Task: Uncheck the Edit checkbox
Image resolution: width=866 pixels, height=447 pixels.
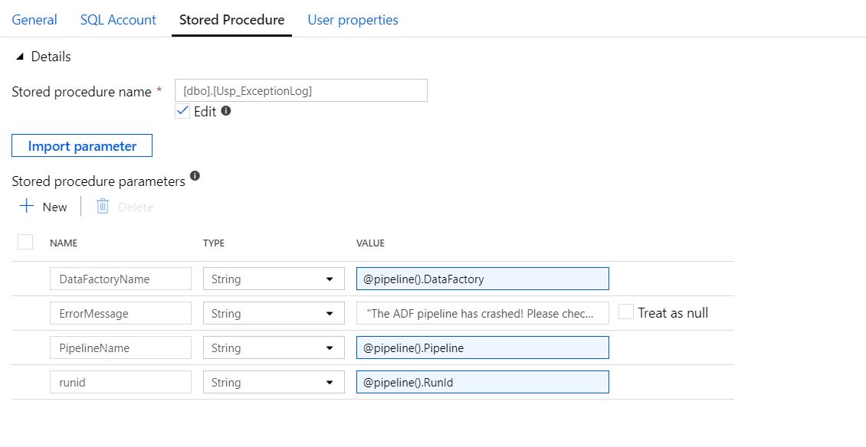Action: click(182, 111)
